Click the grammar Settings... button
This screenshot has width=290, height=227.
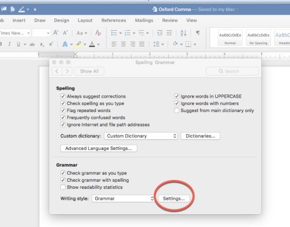click(174, 199)
